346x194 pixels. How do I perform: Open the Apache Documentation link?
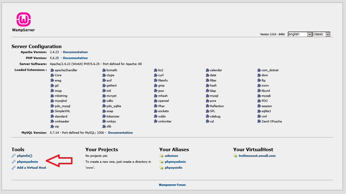[75, 52]
